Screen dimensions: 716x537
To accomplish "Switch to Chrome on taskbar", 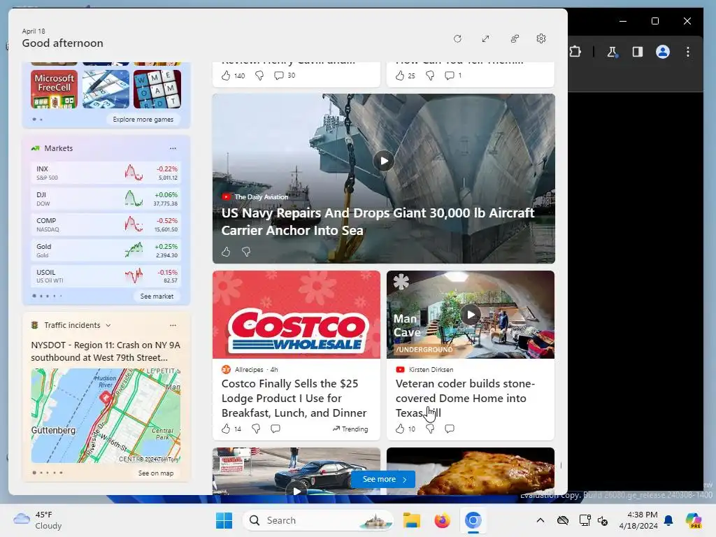I will click(x=473, y=520).
